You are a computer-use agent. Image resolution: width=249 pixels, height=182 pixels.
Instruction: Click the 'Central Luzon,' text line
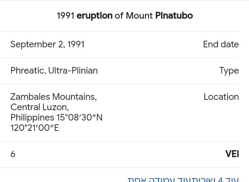point(39,107)
